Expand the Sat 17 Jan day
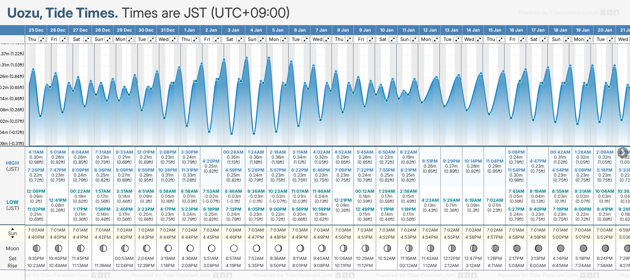 pyautogui.click(x=544, y=39)
